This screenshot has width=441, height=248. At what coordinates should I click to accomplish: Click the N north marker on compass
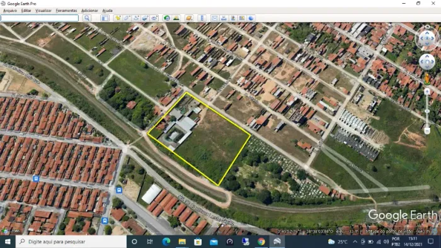tap(427, 27)
